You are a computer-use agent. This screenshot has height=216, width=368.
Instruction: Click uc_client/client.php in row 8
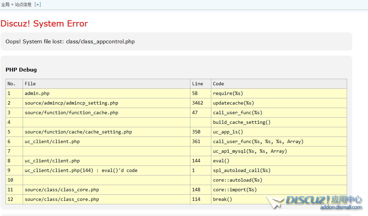tap(107, 161)
